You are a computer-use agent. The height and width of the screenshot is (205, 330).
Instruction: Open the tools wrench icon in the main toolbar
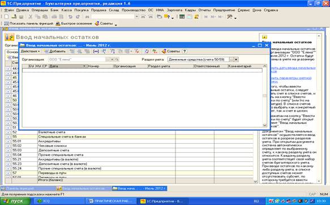click(x=229, y=16)
